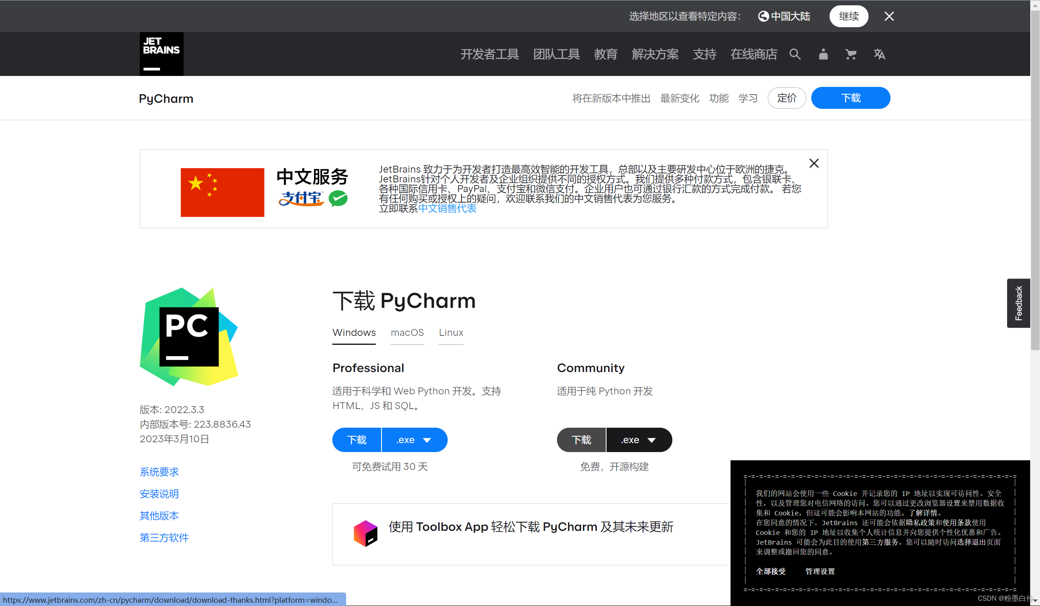Open the site search magnifier

point(795,54)
